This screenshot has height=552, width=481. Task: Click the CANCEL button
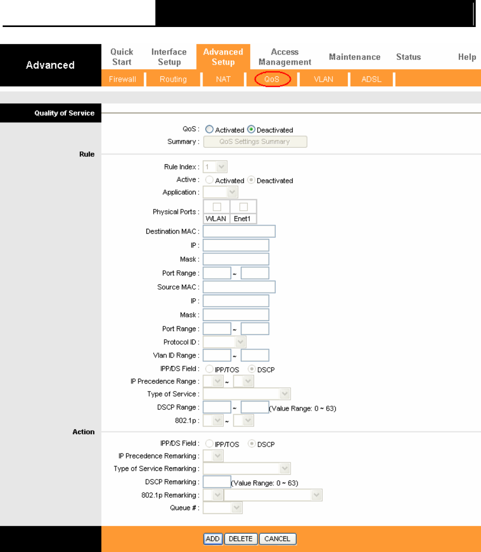(x=277, y=539)
